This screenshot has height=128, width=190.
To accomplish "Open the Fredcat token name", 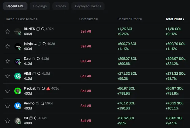I will coord(30,88).
